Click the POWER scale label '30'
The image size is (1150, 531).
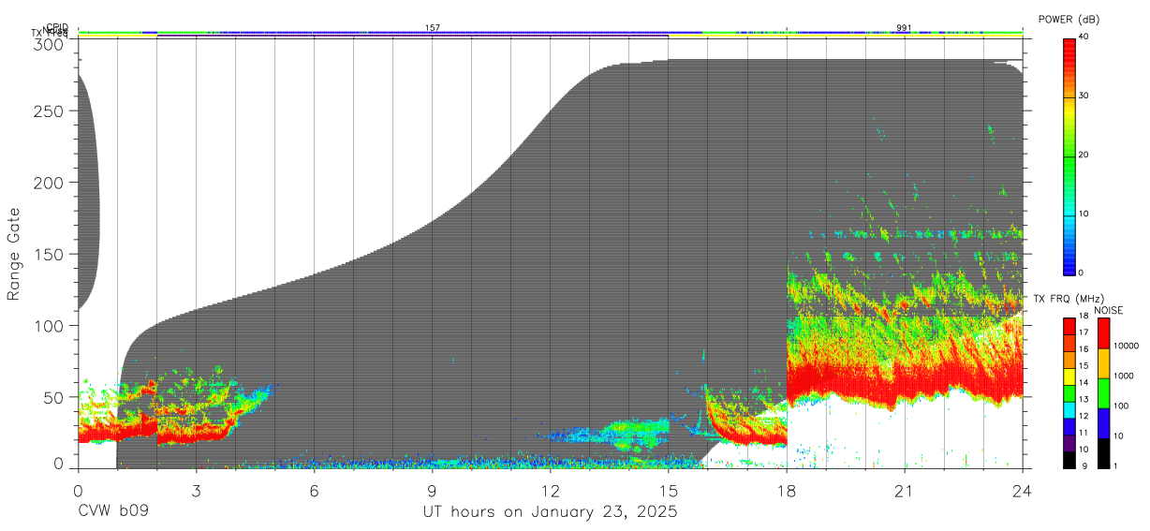pos(1084,96)
